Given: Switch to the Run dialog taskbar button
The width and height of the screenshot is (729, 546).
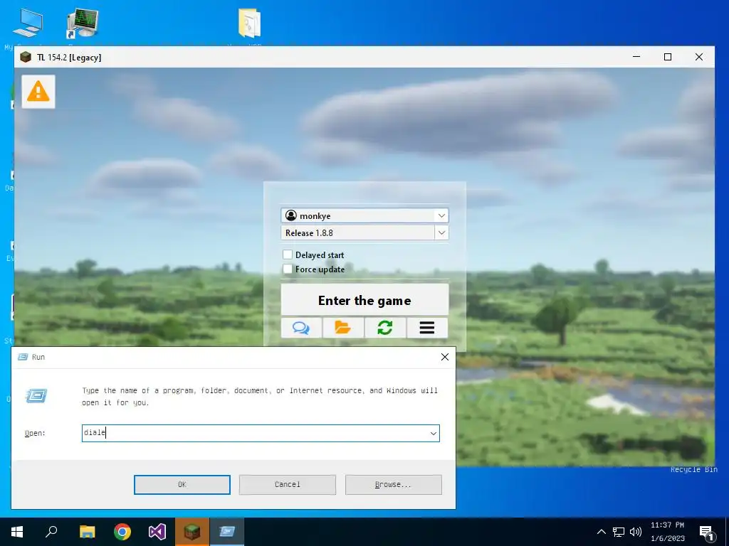Looking at the screenshot, I should (x=227, y=532).
